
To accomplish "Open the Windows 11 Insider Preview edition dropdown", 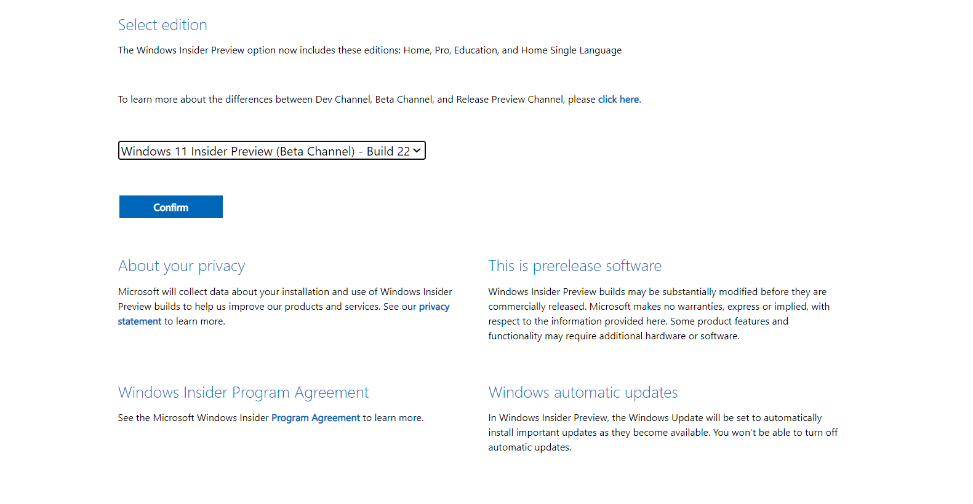I will [x=271, y=151].
